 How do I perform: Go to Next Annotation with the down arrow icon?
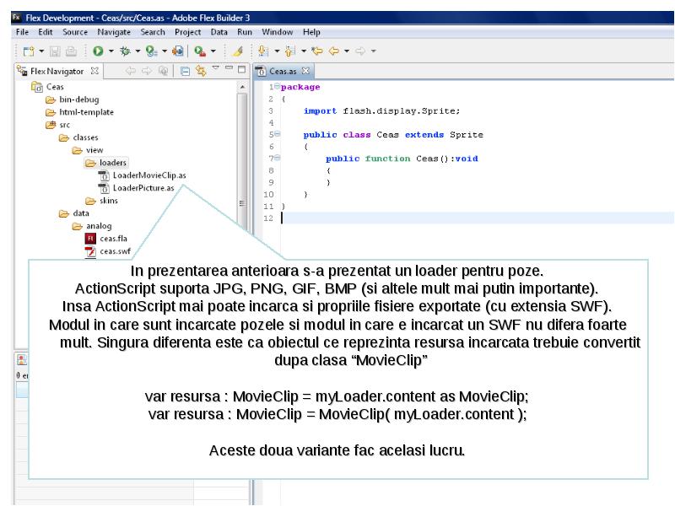click(x=263, y=51)
